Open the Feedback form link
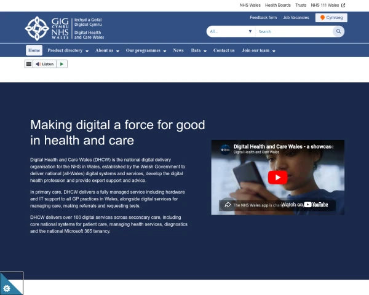 tap(263, 18)
